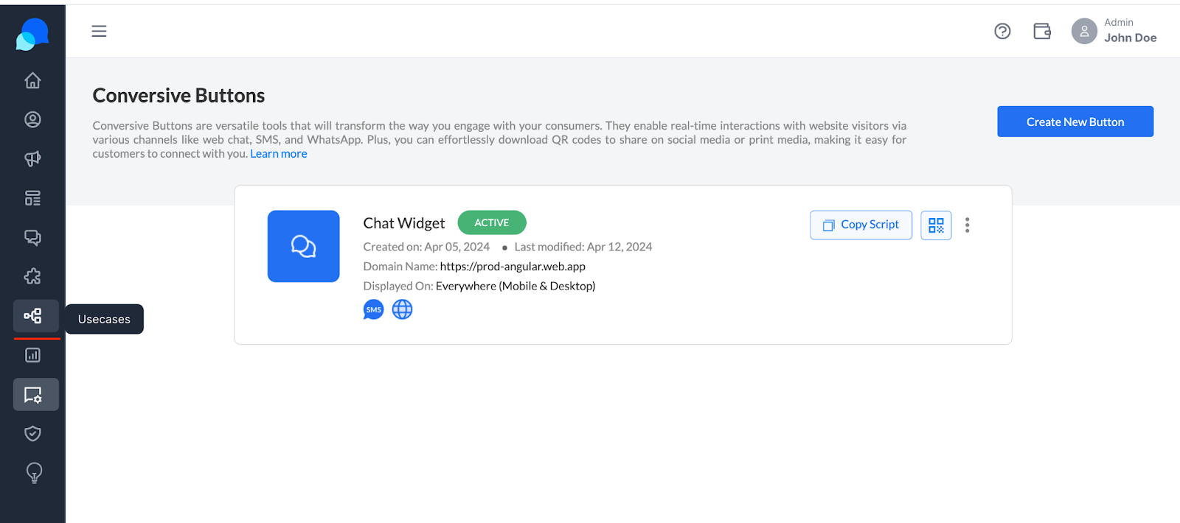Image resolution: width=1180 pixels, height=523 pixels.
Task: Open the lightbulb ideas sidebar icon
Action: (34, 473)
